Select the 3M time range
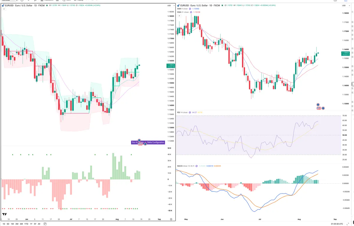Screen dimensions: 354x226 pyautogui.click(x=17, y=224)
